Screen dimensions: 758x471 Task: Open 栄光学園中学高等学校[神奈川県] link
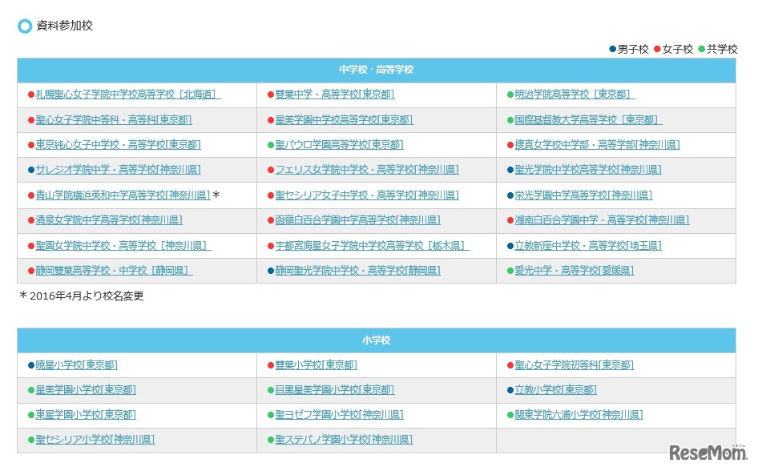(583, 195)
